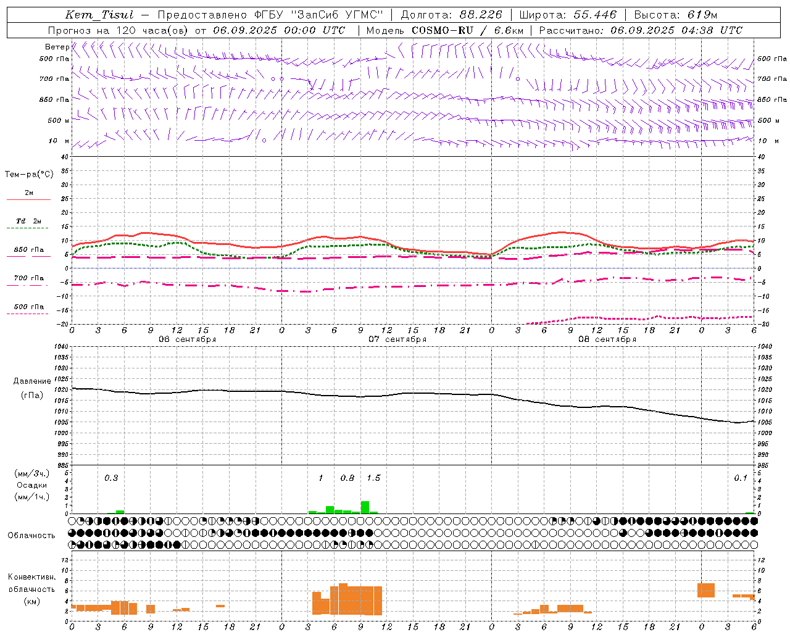Click the (мм/3ч.) precipitation unit label

[32, 474]
